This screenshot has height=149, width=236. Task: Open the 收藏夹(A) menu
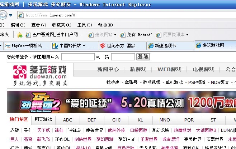pyautogui.click(x=62, y=25)
